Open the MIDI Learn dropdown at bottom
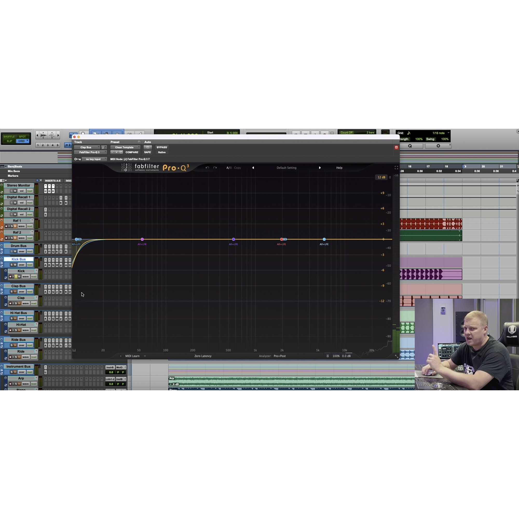This screenshot has height=519, width=519. pyautogui.click(x=144, y=356)
